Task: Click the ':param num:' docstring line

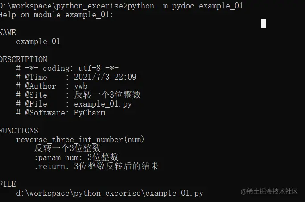Action: pos(76,157)
